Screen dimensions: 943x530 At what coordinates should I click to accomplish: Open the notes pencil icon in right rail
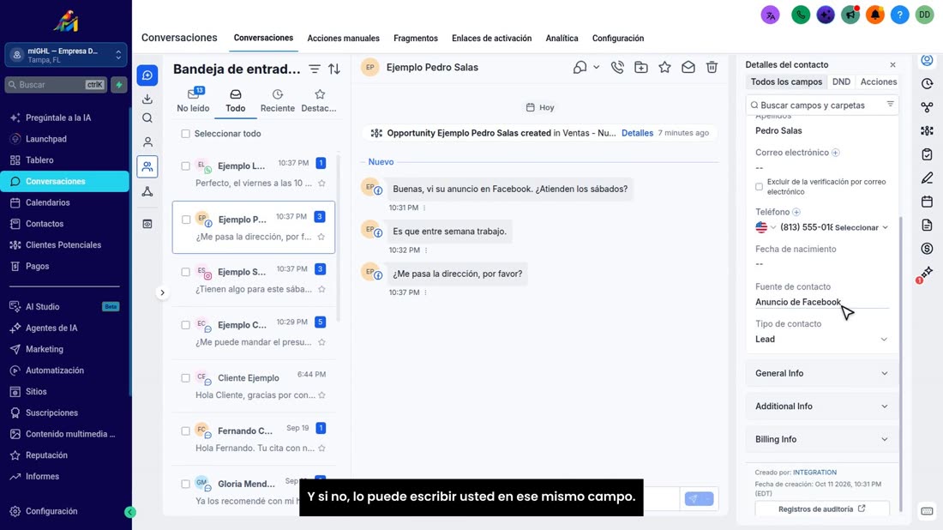[927, 178]
